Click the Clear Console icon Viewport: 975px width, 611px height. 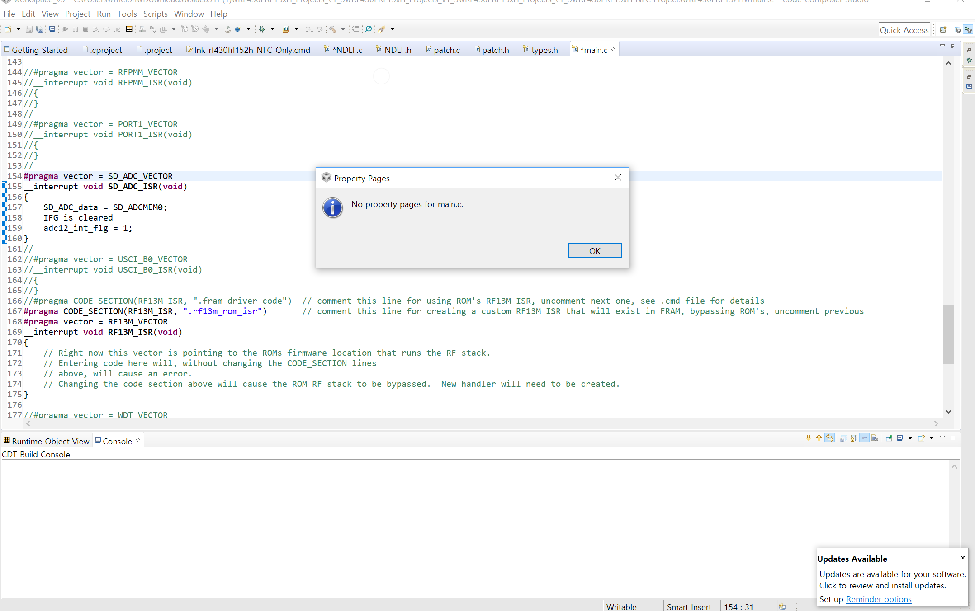pos(875,438)
